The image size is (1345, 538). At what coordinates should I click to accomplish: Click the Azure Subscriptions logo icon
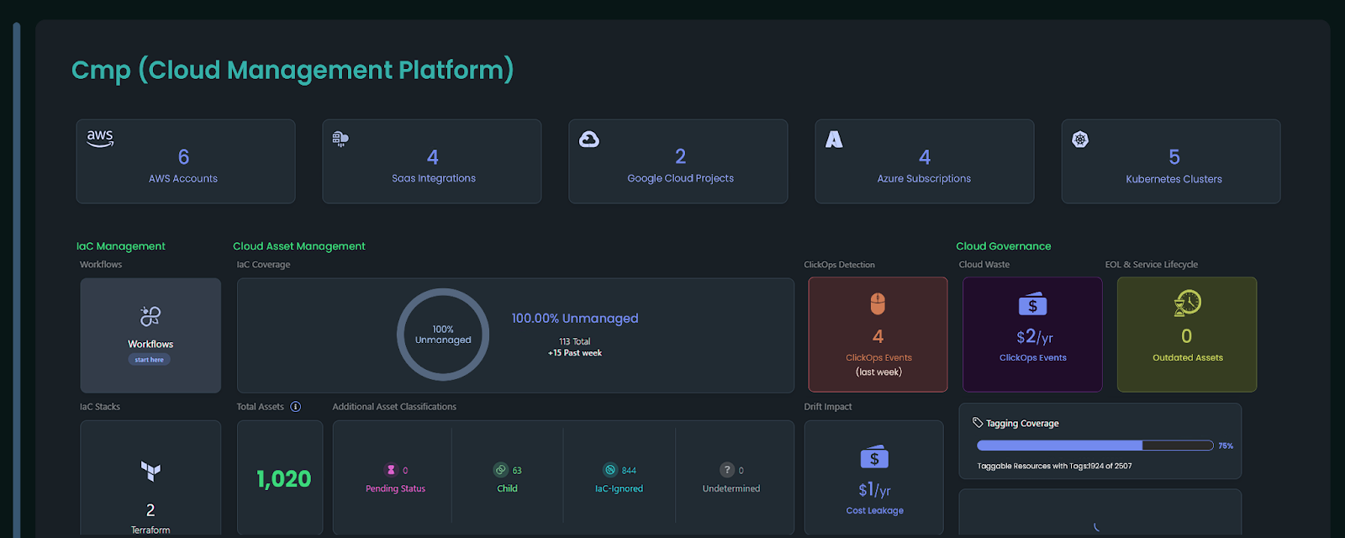834,140
